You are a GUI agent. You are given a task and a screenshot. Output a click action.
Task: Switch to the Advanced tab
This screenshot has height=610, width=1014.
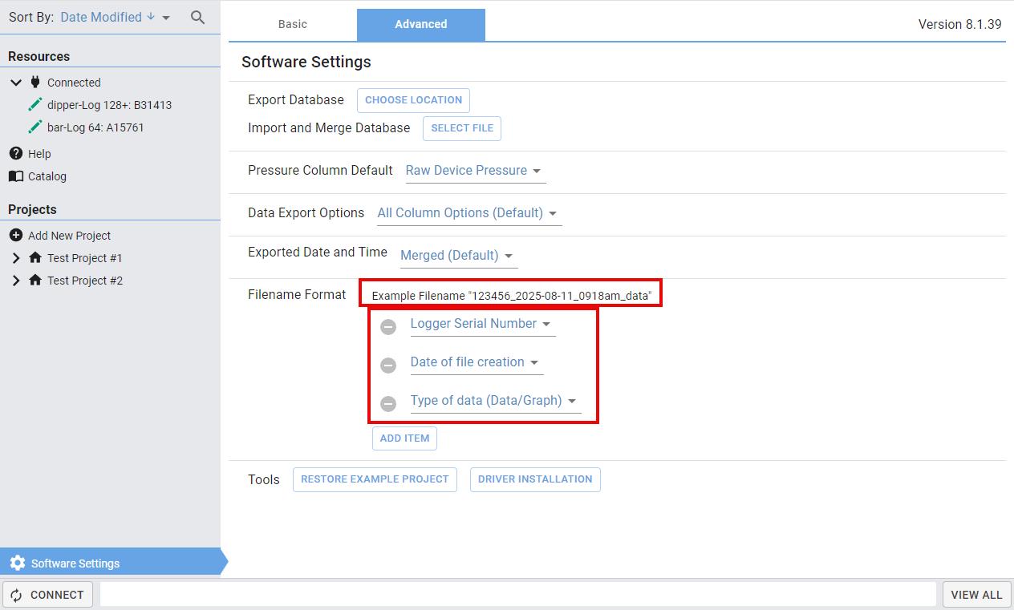[421, 24]
